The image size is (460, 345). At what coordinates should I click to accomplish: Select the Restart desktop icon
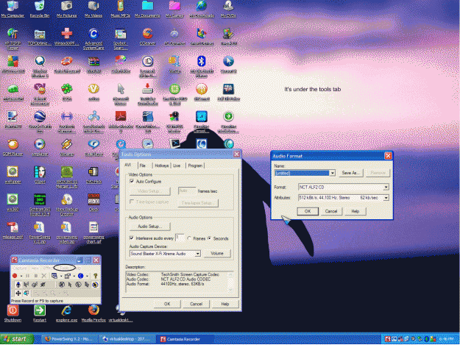[x=40, y=313]
